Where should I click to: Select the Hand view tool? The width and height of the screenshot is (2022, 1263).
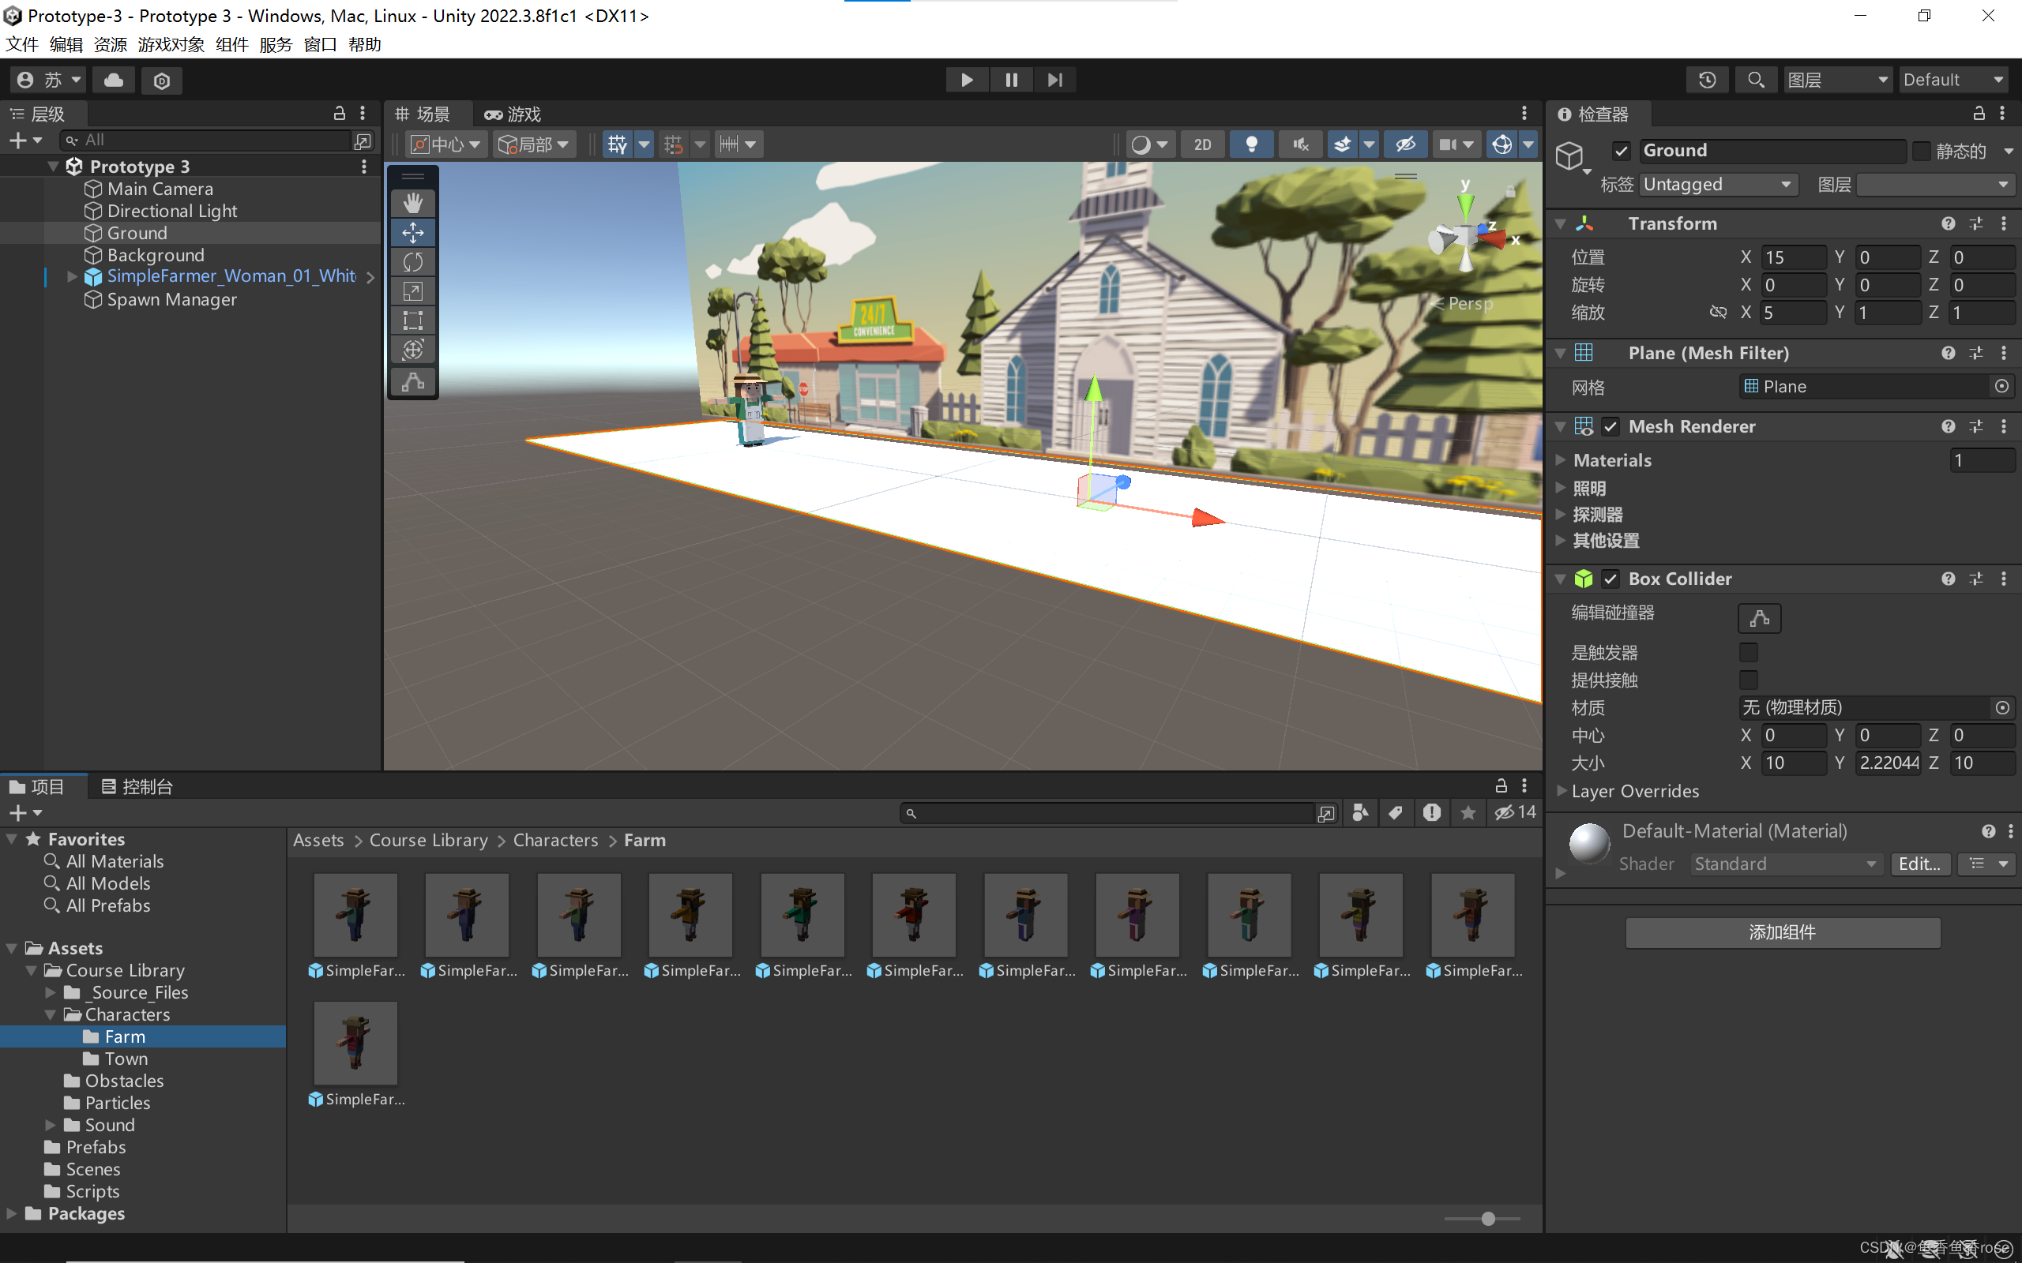pyautogui.click(x=413, y=203)
